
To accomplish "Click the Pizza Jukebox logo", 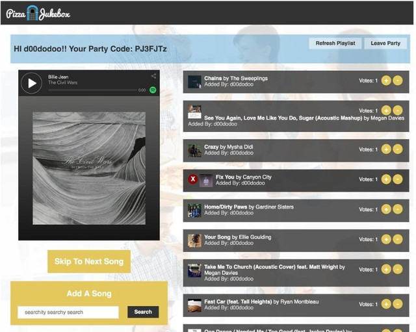I will coord(38,13).
